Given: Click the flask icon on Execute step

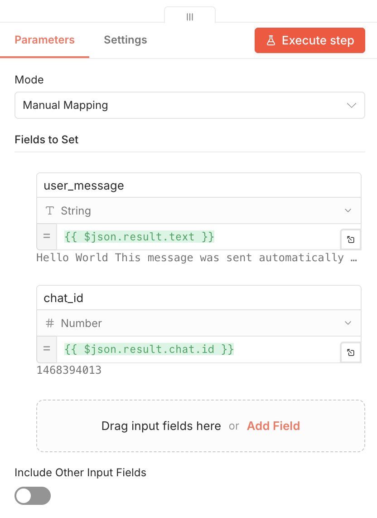Looking at the screenshot, I should pos(271,40).
